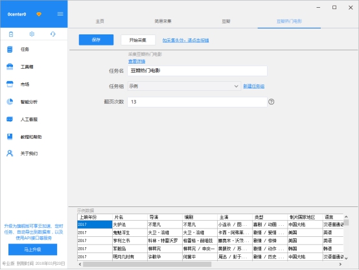
Task: Maximize the application window
Action: (334, 7)
